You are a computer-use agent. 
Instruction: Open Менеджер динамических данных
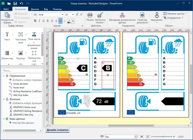(122, 17)
